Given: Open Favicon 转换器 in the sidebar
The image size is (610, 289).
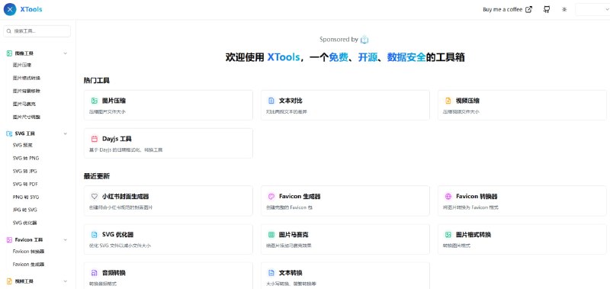Looking at the screenshot, I should pyautogui.click(x=28, y=252).
